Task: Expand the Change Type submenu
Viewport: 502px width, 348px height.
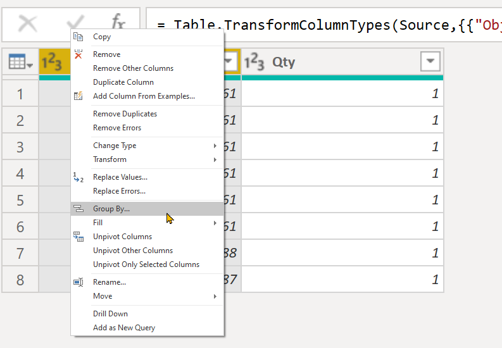Action: click(x=215, y=146)
